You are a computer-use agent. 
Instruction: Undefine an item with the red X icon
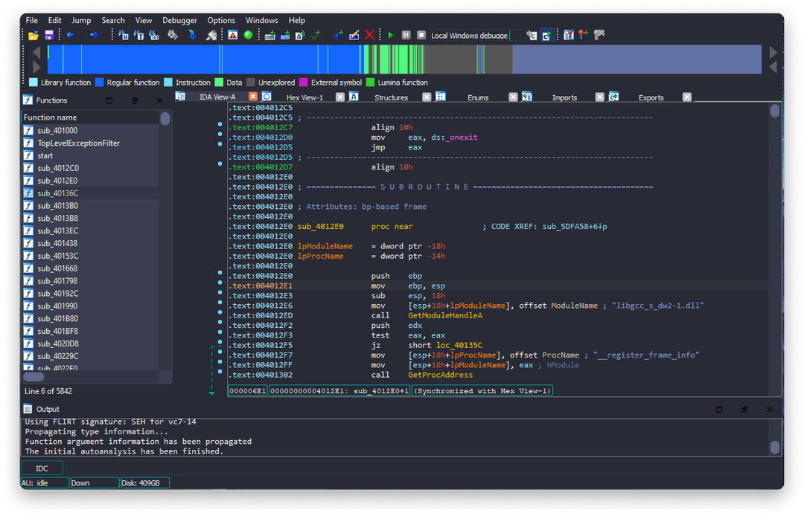pyautogui.click(x=369, y=35)
